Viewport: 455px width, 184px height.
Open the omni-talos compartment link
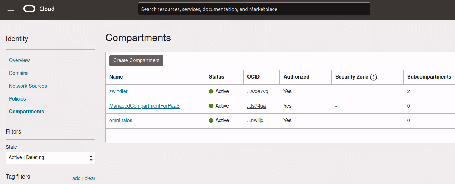pyautogui.click(x=121, y=120)
